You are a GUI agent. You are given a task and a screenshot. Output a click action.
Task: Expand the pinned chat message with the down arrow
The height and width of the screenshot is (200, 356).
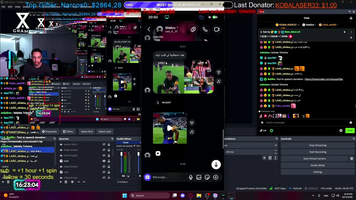[351, 37]
